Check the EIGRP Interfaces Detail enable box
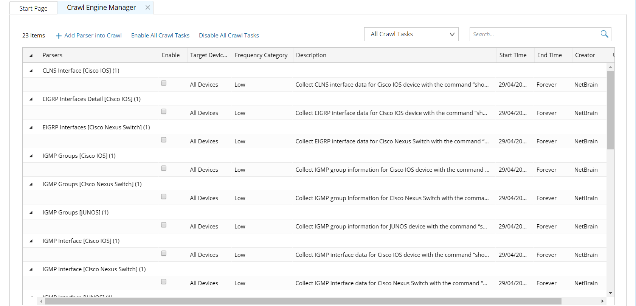Image resolution: width=636 pixels, height=306 pixels. coord(164,112)
